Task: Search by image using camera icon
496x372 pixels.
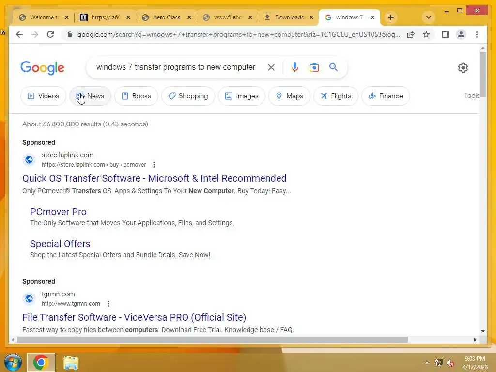Action: (x=314, y=67)
